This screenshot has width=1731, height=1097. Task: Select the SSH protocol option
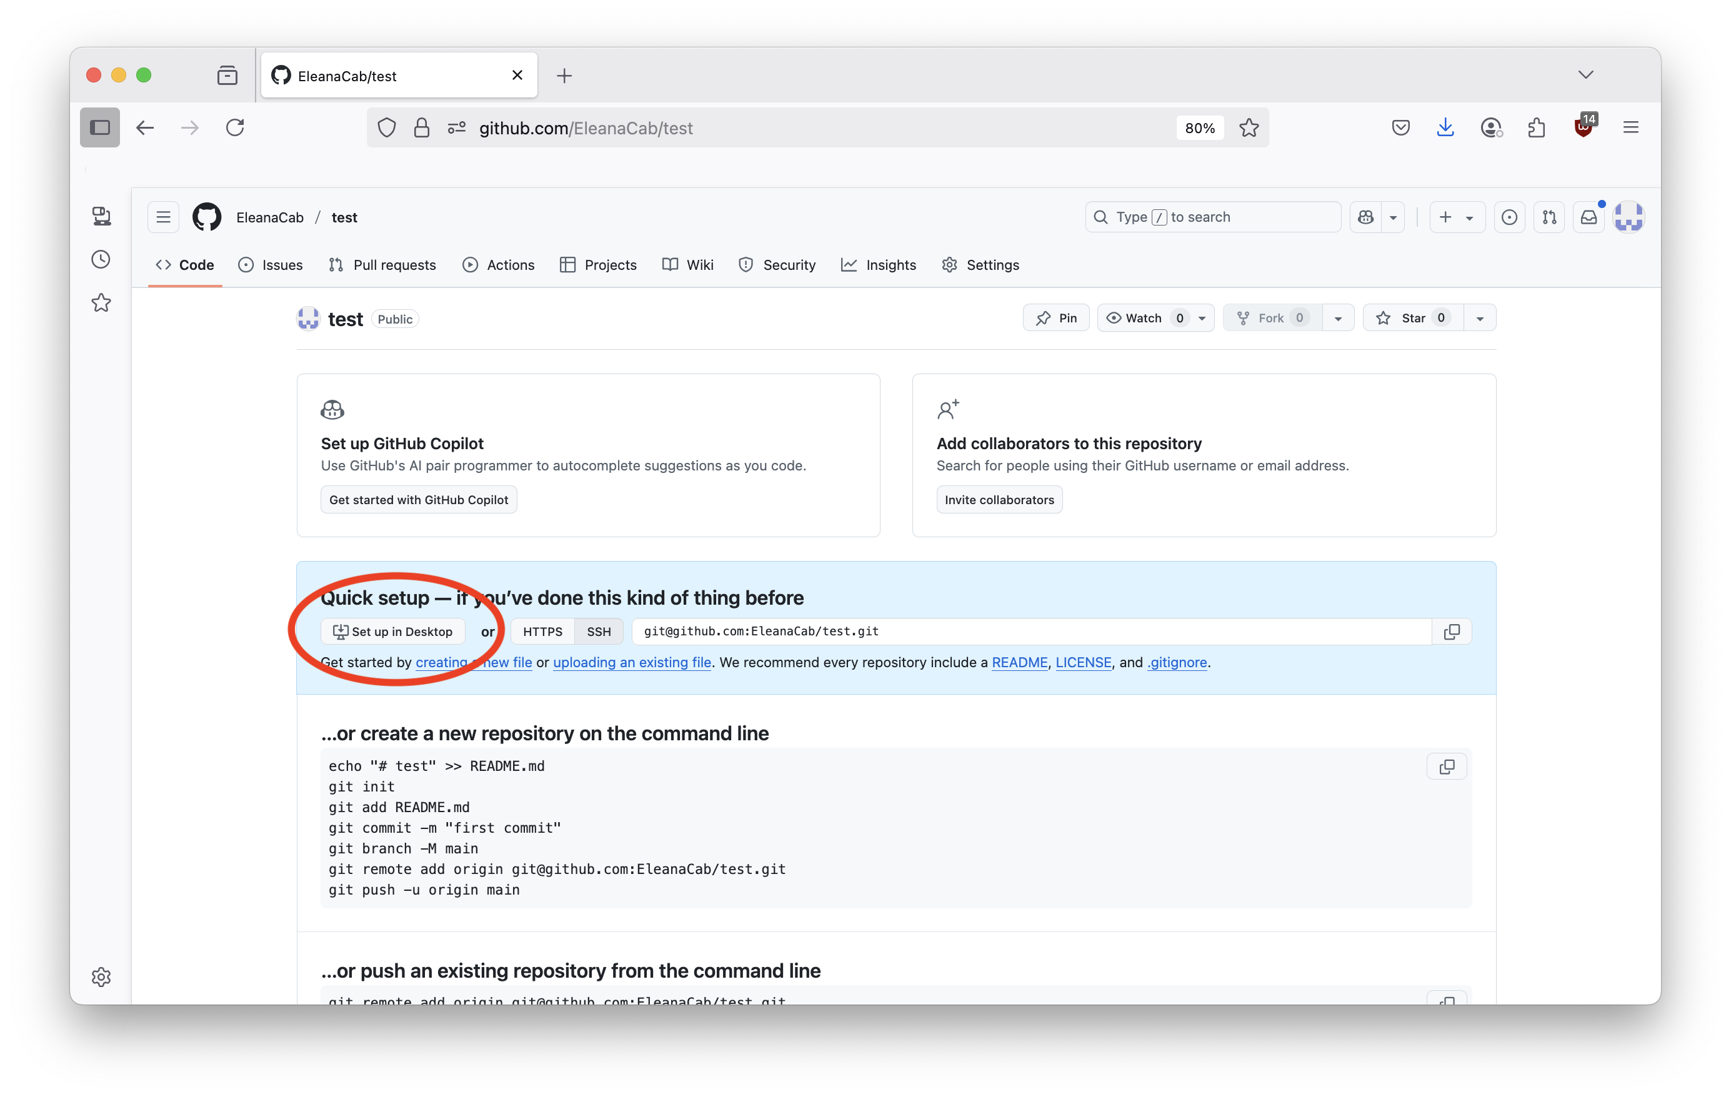pos(598,632)
